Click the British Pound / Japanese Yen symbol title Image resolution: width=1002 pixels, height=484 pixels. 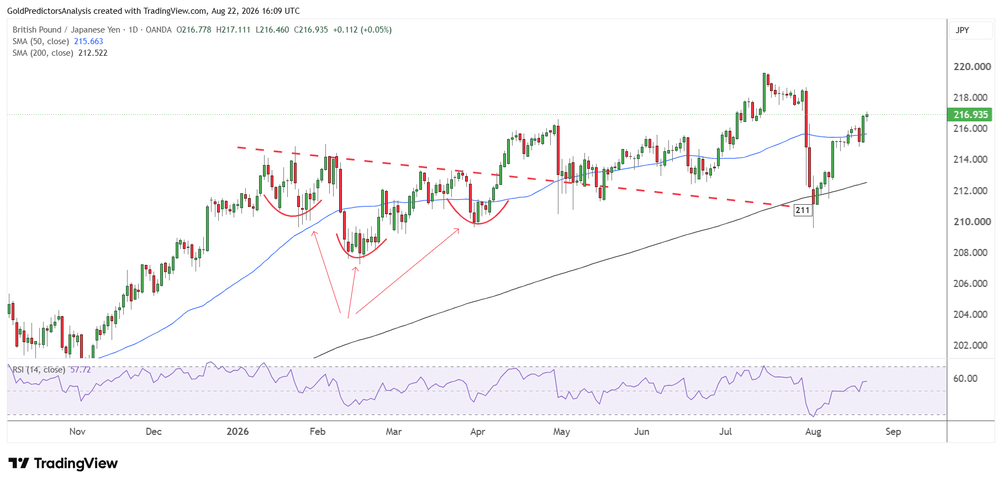click(x=66, y=30)
